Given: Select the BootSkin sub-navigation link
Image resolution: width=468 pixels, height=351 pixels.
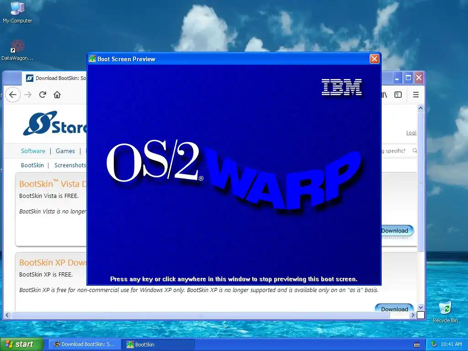Looking at the screenshot, I should (32, 165).
